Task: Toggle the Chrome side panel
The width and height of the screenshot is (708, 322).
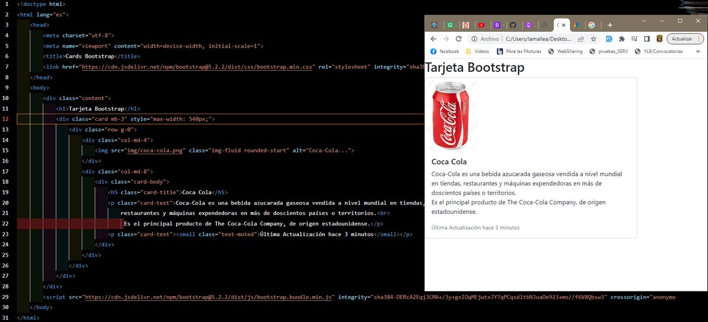Action: coord(647,39)
